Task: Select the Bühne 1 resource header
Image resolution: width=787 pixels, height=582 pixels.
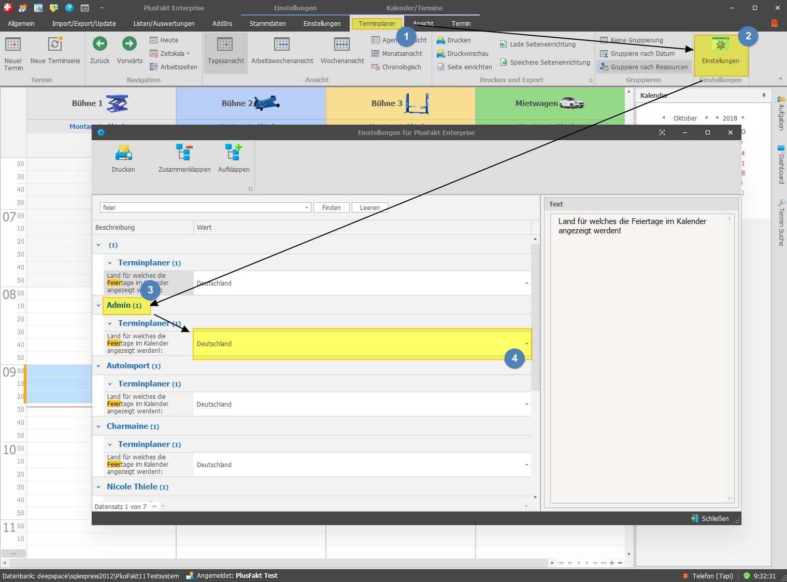Action: (x=101, y=103)
